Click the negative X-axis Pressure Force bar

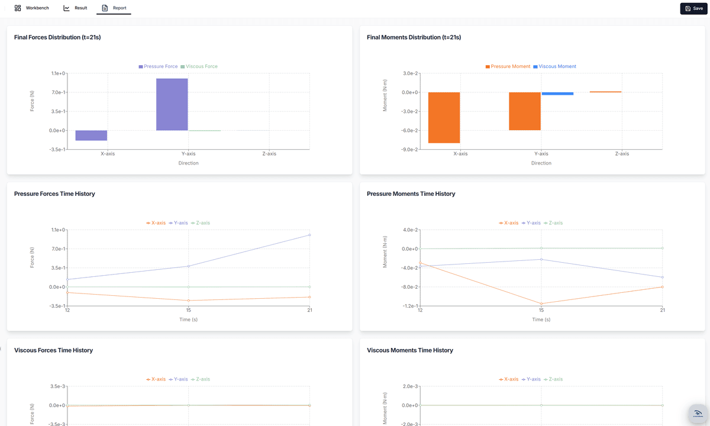point(91,135)
